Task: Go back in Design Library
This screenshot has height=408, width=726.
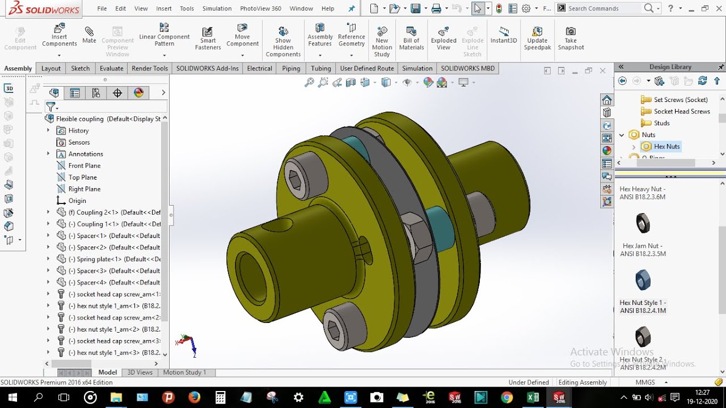Action: pyautogui.click(x=622, y=81)
